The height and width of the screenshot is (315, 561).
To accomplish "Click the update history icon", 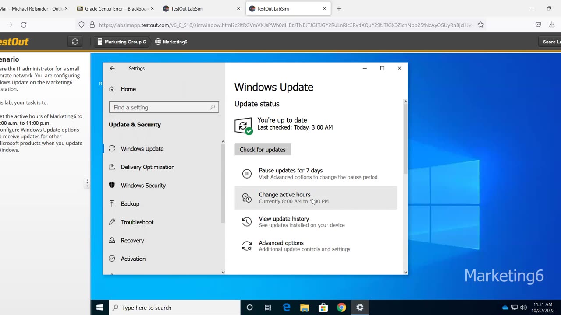I will point(247,222).
